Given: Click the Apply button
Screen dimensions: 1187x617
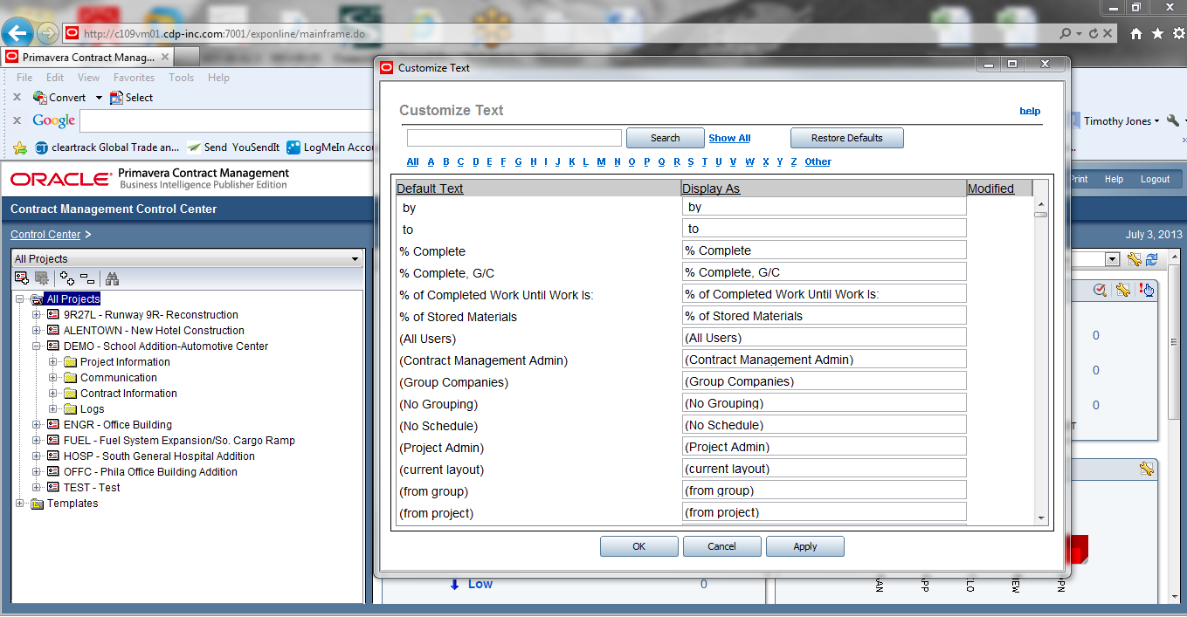Looking at the screenshot, I should (804, 546).
